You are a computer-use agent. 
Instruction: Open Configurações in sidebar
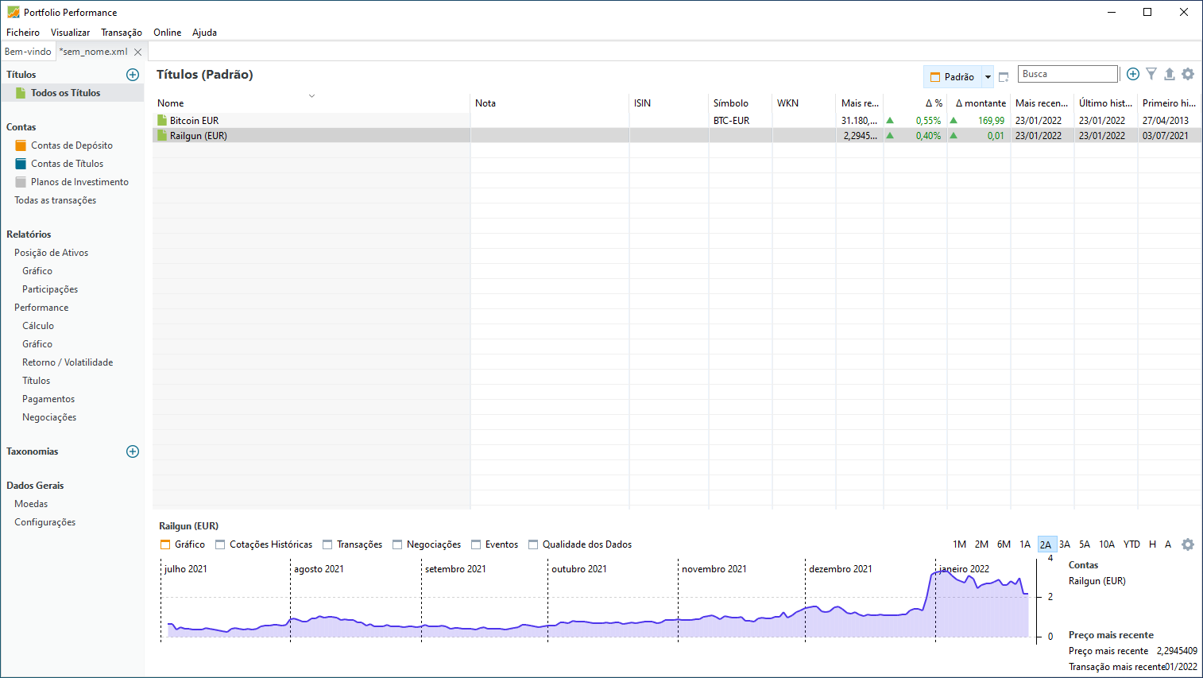click(45, 522)
